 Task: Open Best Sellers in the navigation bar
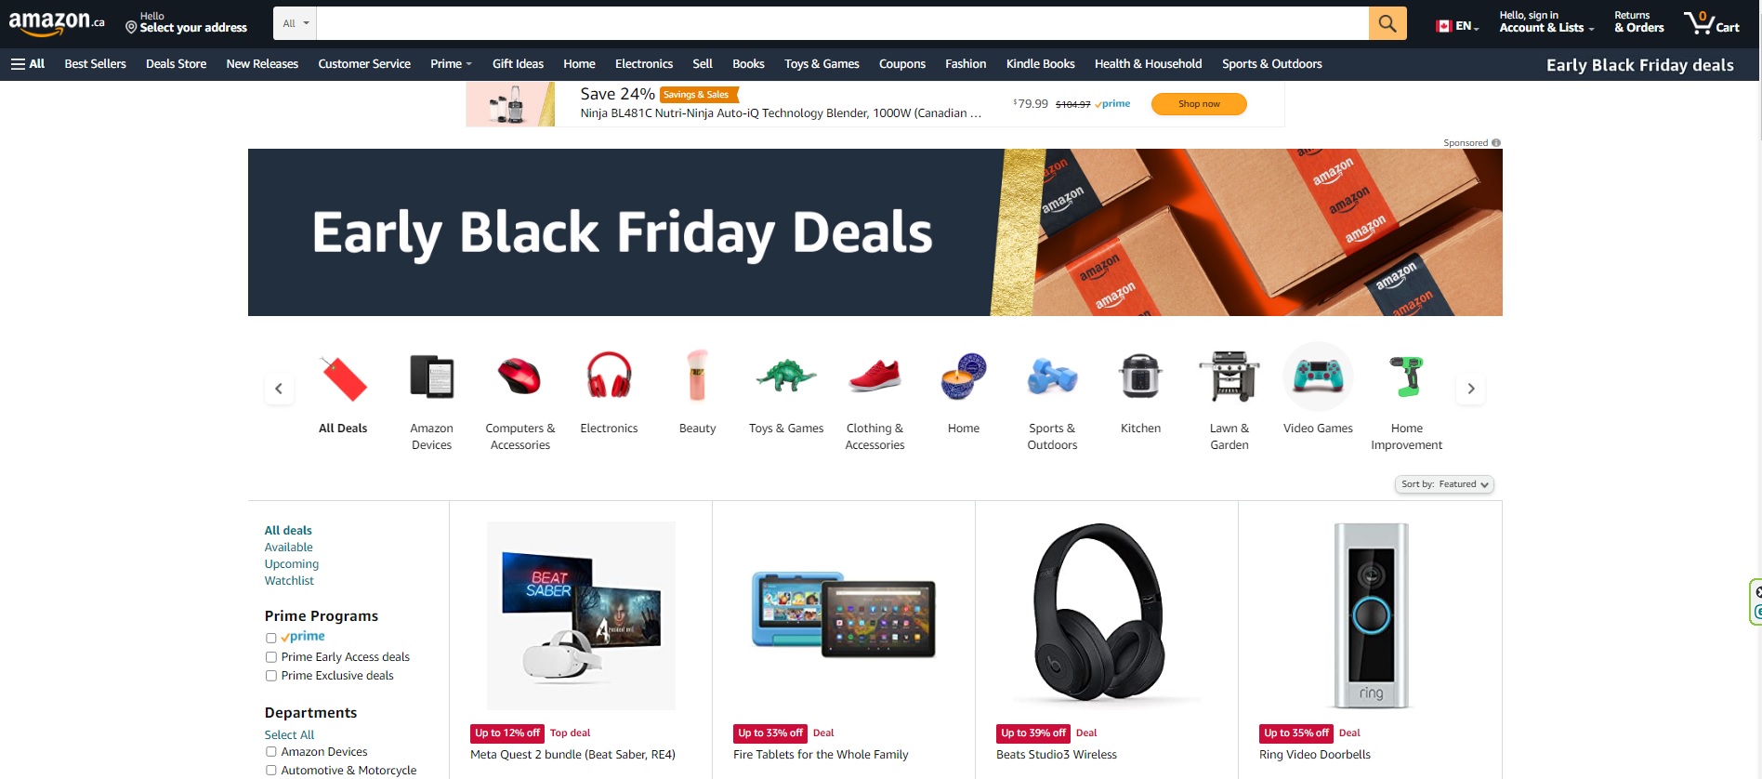point(95,64)
